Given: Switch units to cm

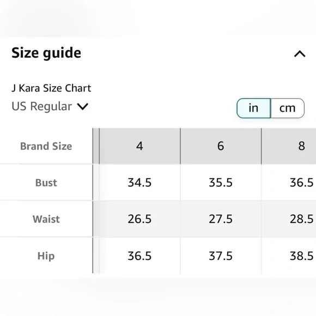Looking at the screenshot, I should click(x=287, y=108).
